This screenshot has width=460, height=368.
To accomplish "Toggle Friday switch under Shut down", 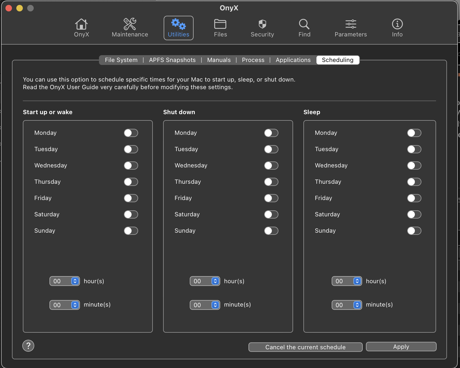I will click(x=271, y=198).
